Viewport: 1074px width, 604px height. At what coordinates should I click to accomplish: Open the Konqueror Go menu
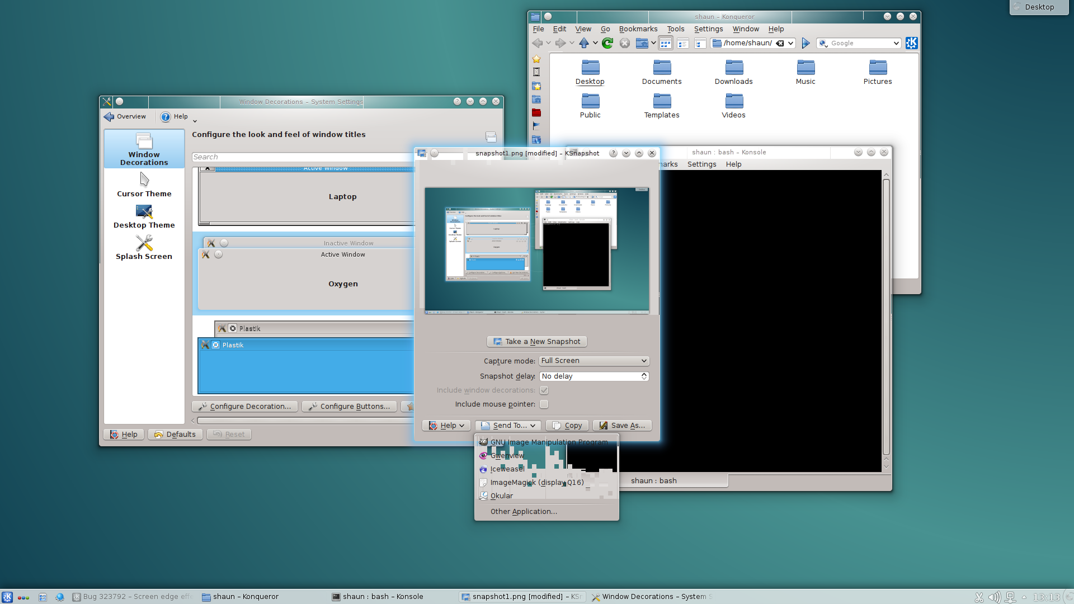pos(605,29)
